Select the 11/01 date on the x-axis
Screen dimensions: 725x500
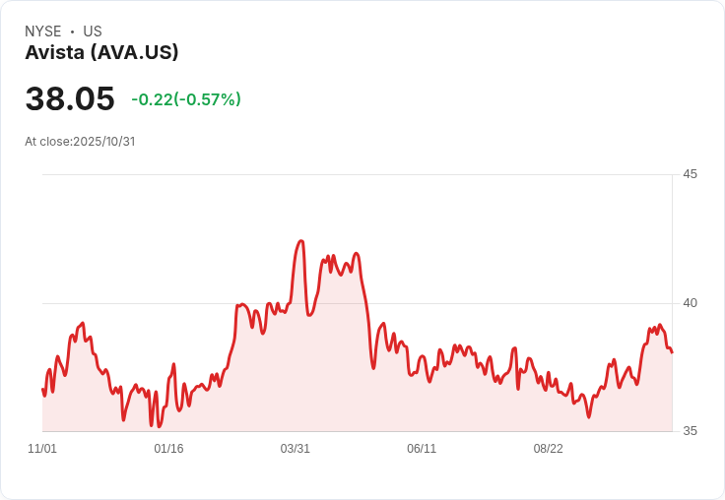(x=42, y=449)
